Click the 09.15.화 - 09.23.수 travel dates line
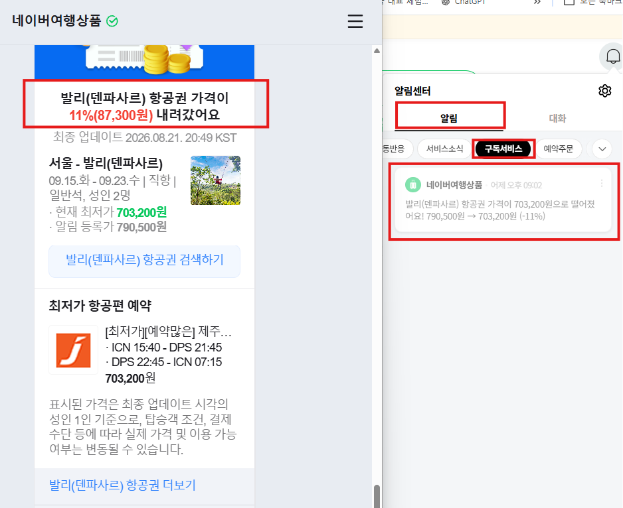Screen dimensions: 623x508 pos(94,180)
